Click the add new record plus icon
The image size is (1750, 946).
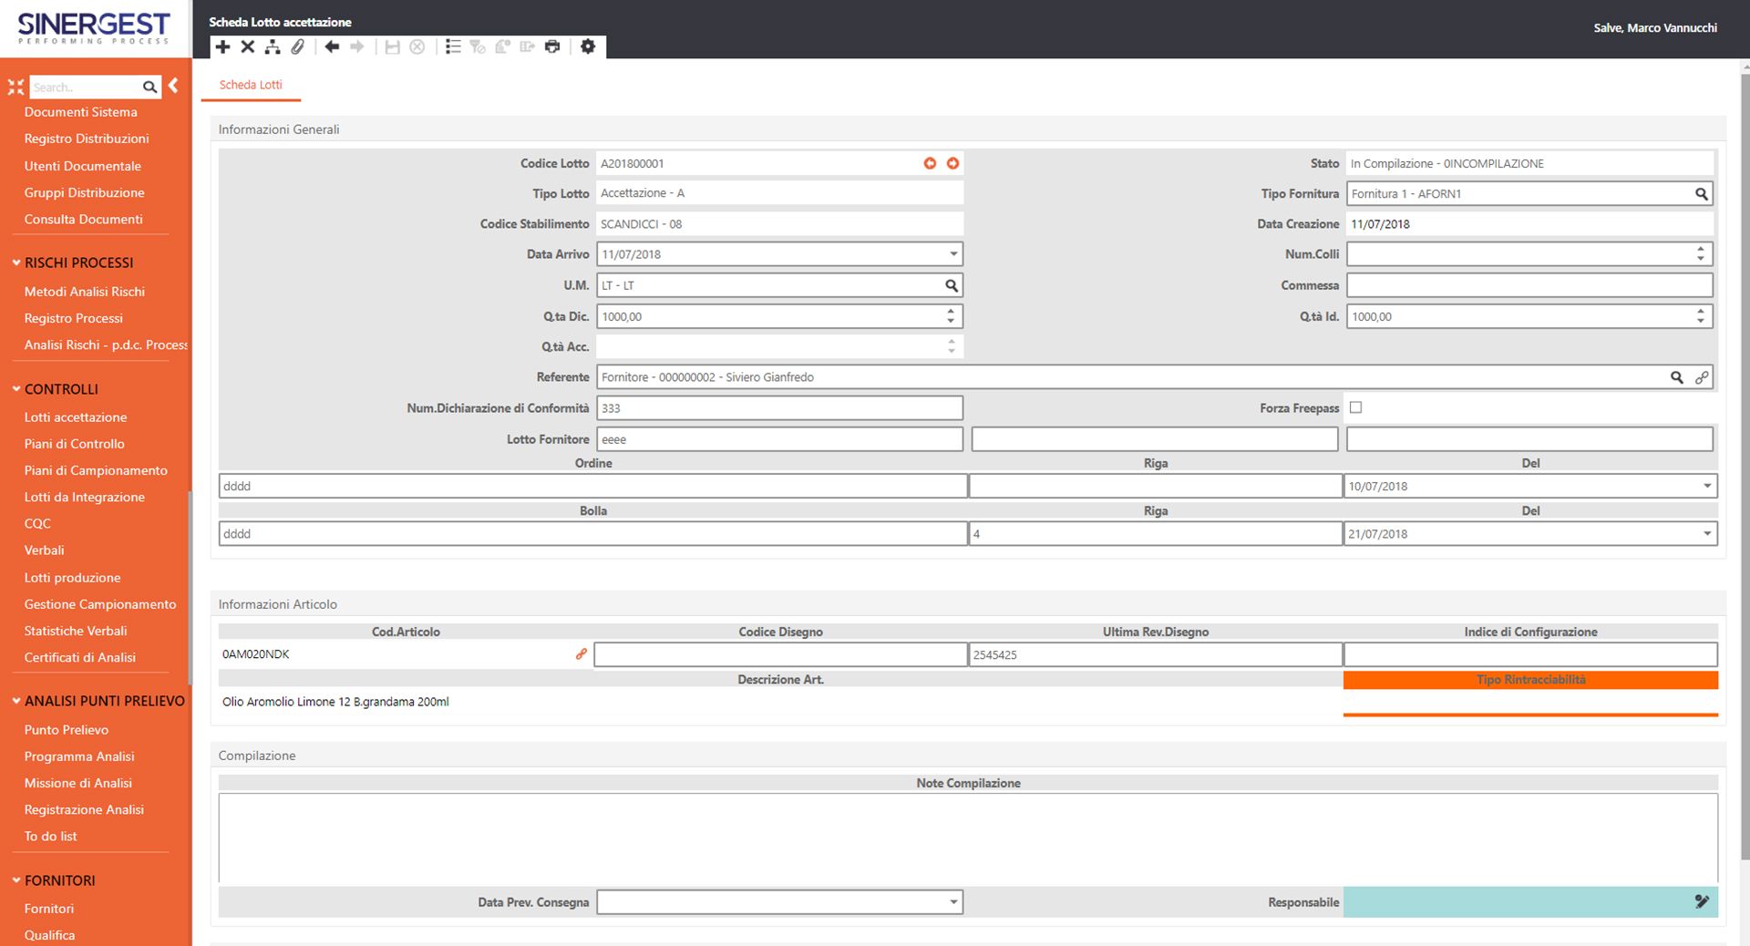[222, 46]
